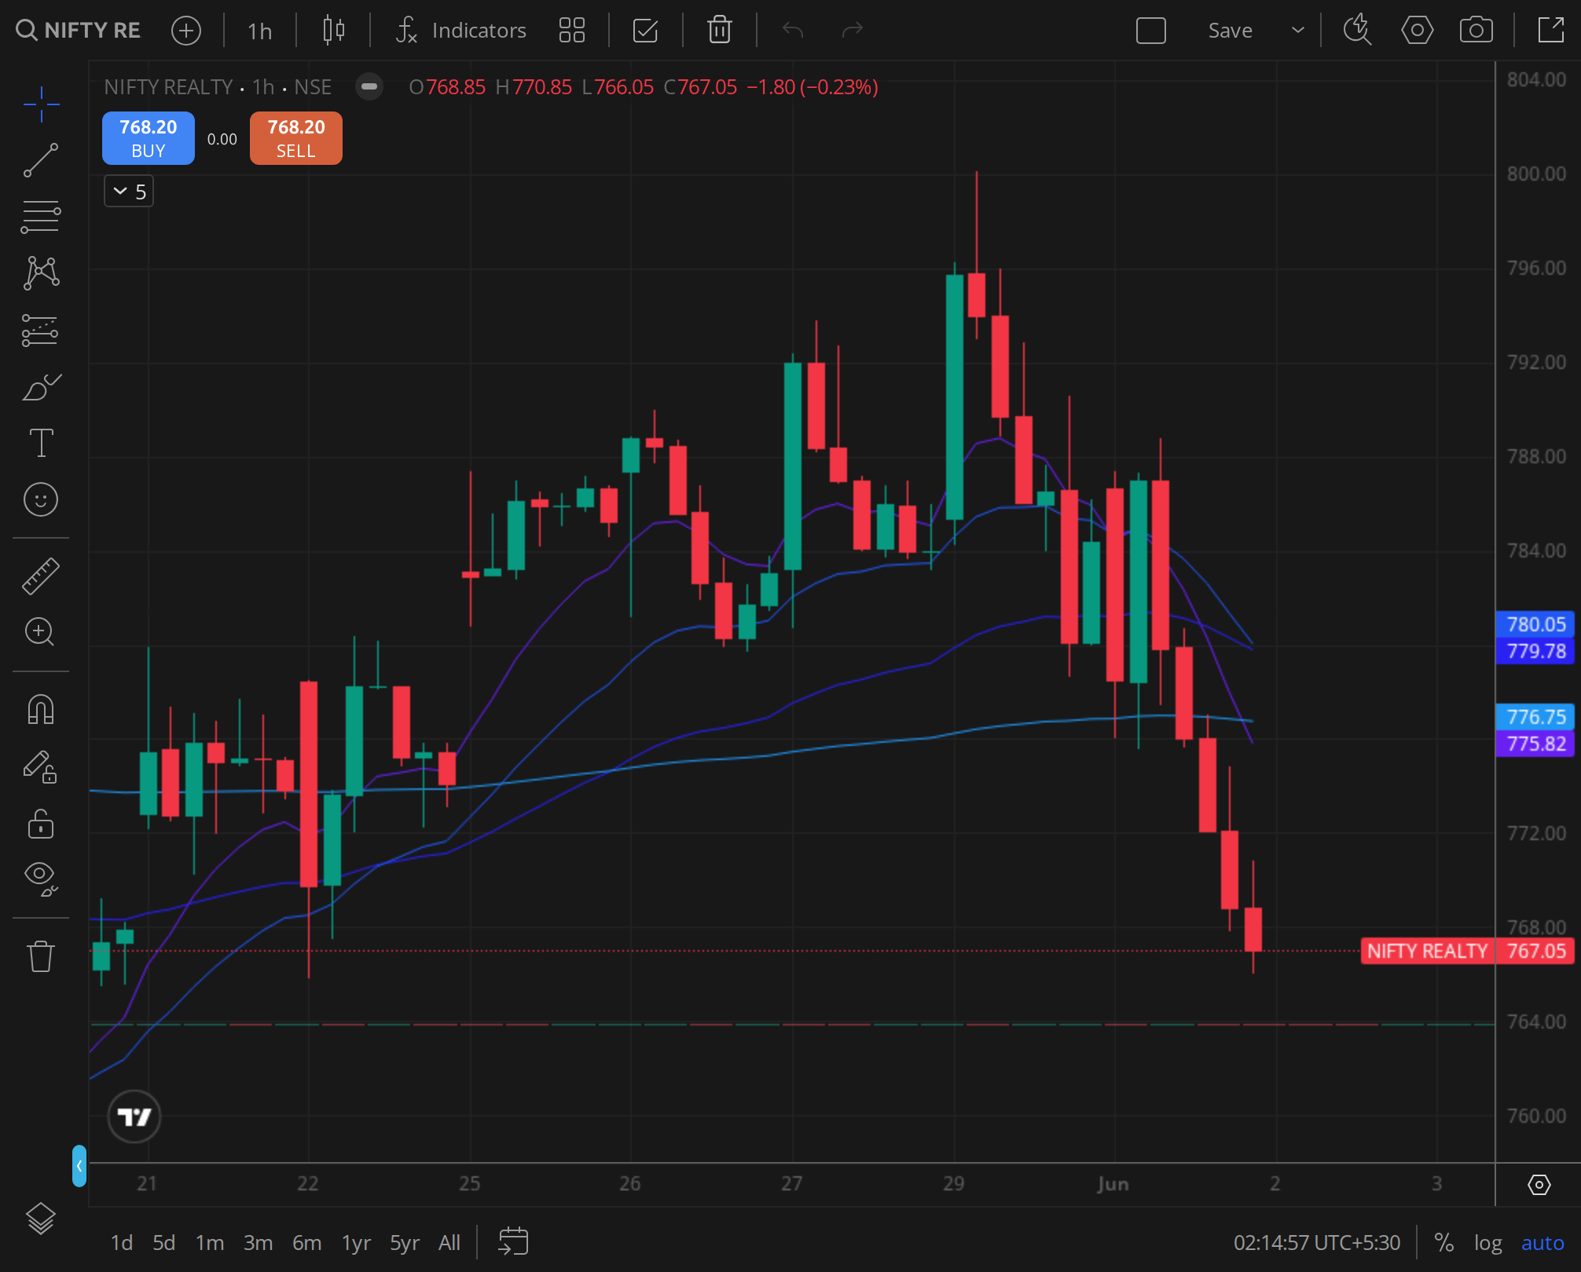1581x1272 pixels.
Task: Open chart settings hexagon icon
Action: point(1417,31)
